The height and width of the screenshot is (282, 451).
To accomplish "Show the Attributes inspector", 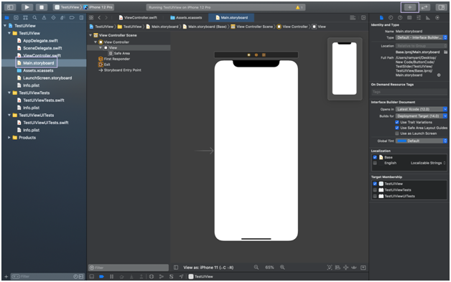I will coord(419,18).
